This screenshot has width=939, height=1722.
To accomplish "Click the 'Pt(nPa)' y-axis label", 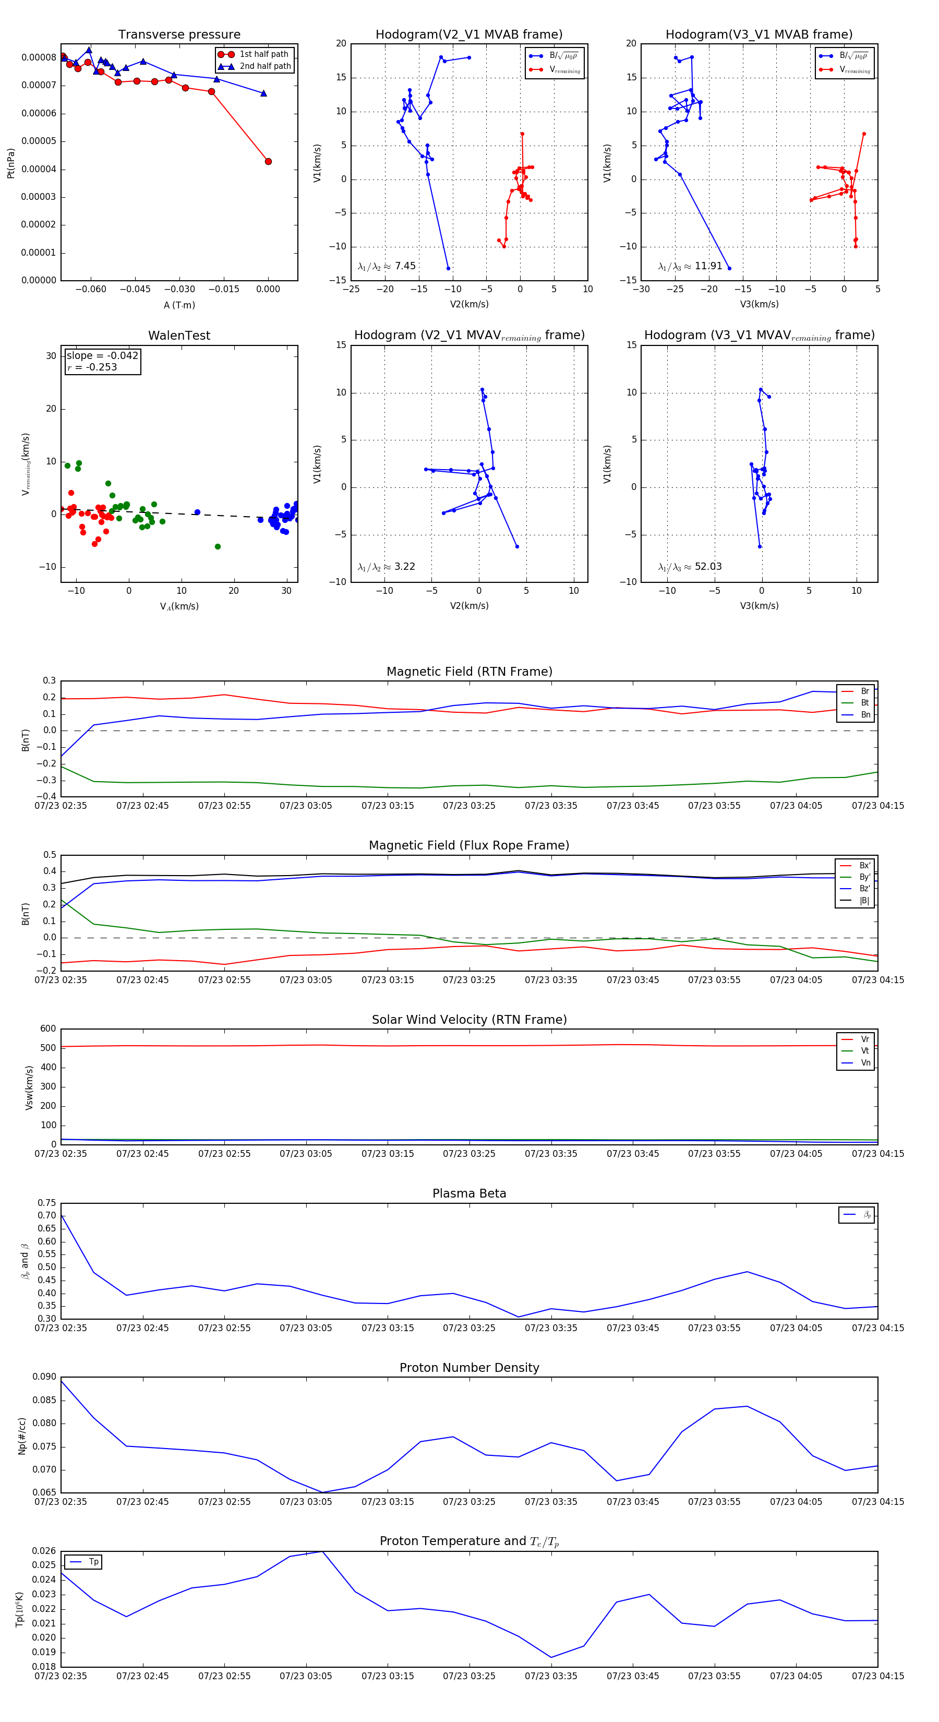I will coord(10,163).
